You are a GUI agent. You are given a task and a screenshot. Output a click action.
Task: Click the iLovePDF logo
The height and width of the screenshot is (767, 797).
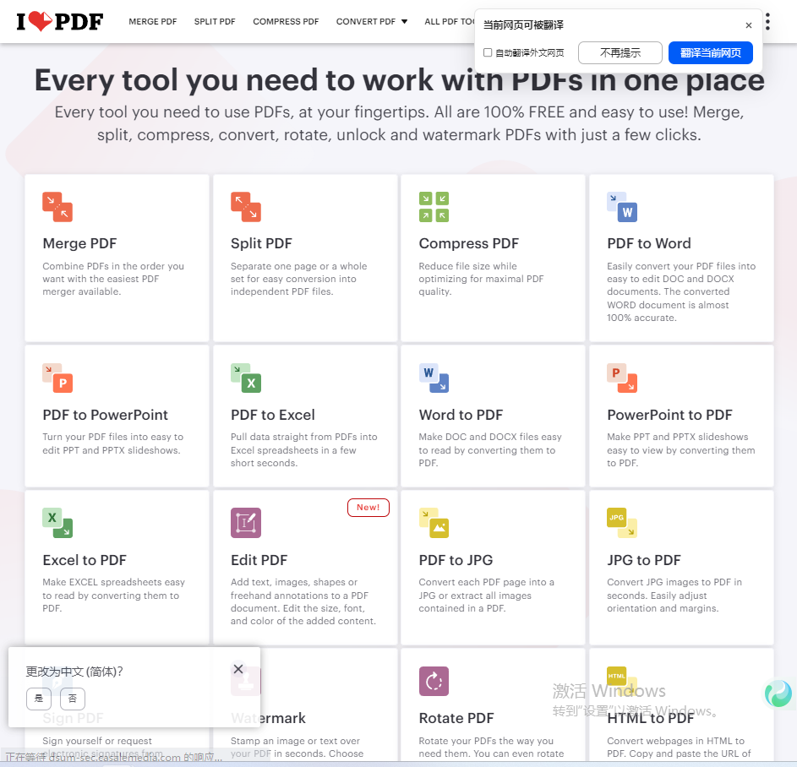coord(60,21)
